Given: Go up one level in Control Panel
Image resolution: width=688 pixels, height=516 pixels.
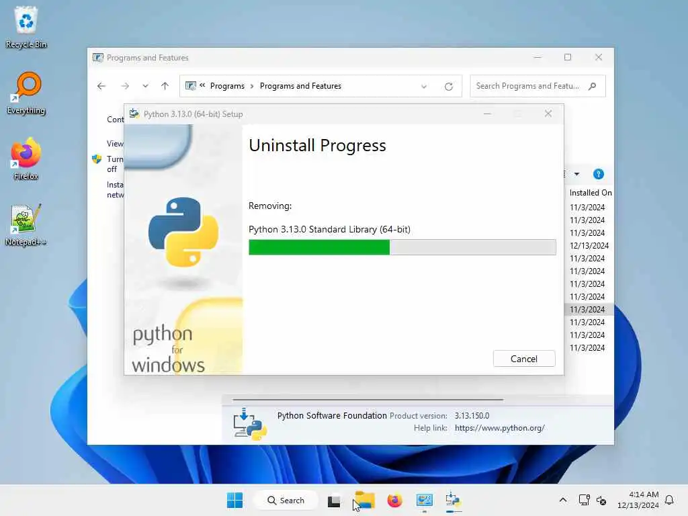Looking at the screenshot, I should click(165, 86).
